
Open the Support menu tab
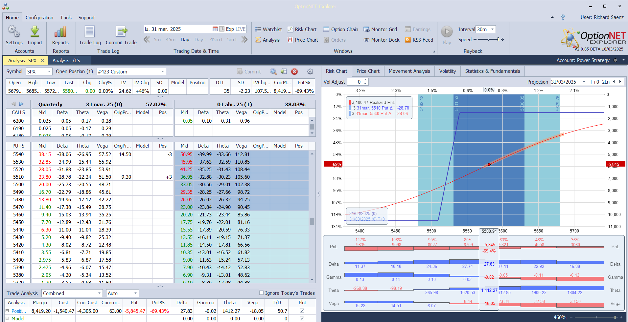click(x=86, y=17)
